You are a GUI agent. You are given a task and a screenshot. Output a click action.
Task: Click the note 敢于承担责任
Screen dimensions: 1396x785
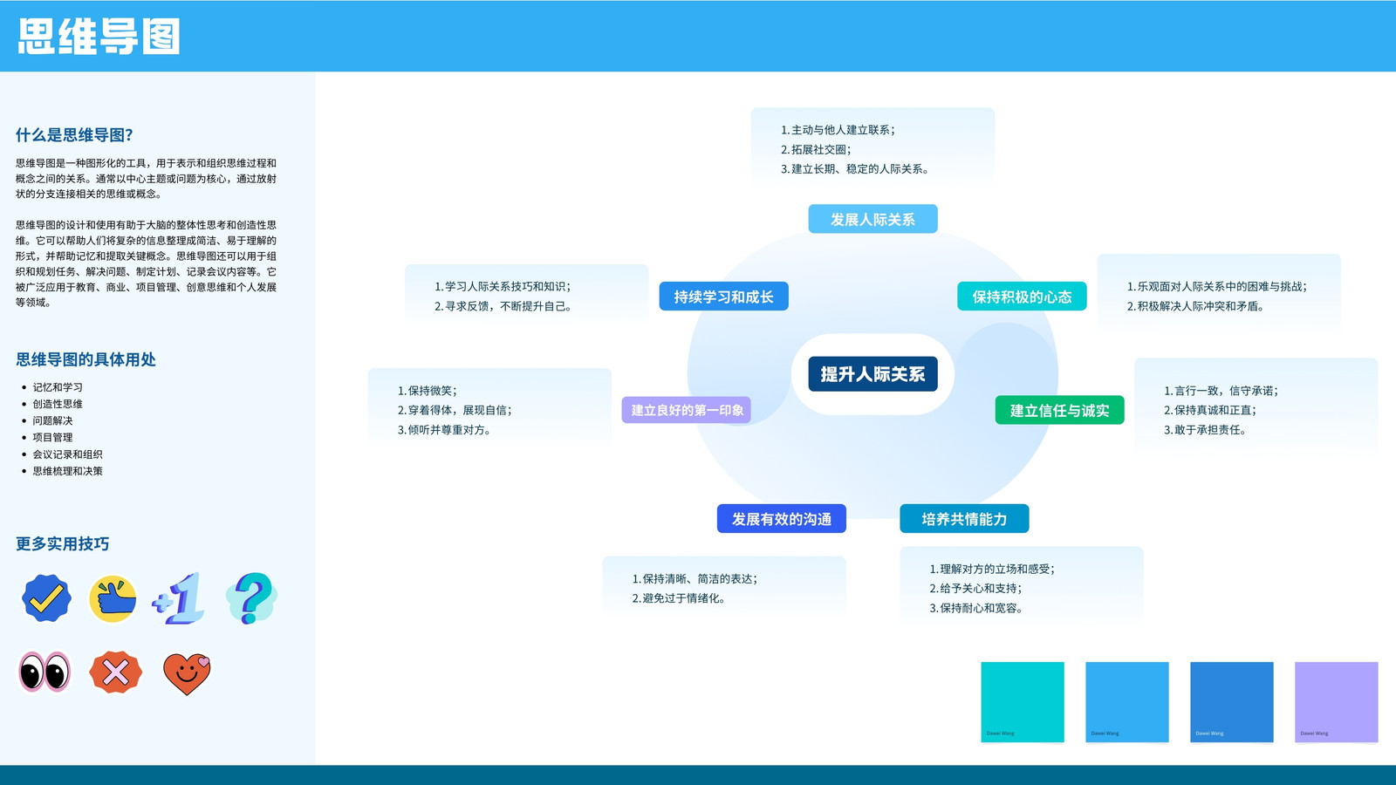click(x=1205, y=430)
